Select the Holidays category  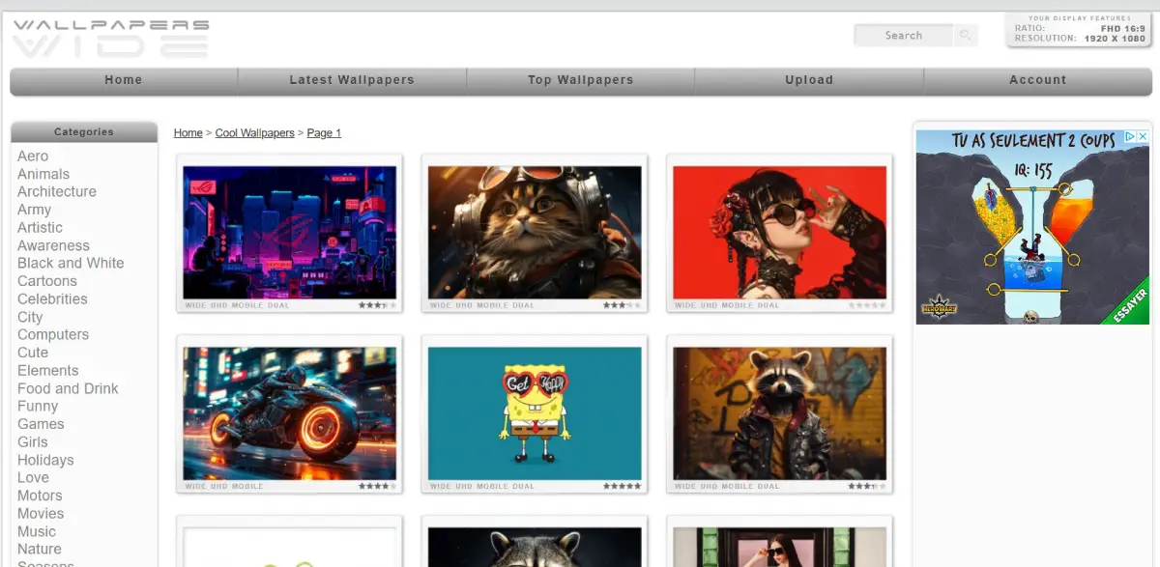coord(45,461)
